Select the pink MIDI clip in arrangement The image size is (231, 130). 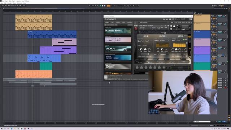coord(64,42)
